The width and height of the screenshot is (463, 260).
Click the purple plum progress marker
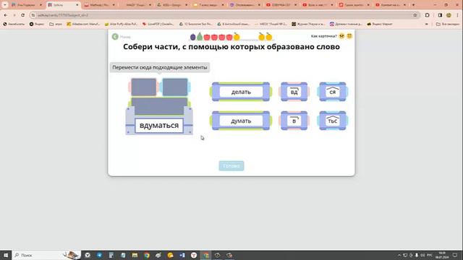tap(193, 37)
